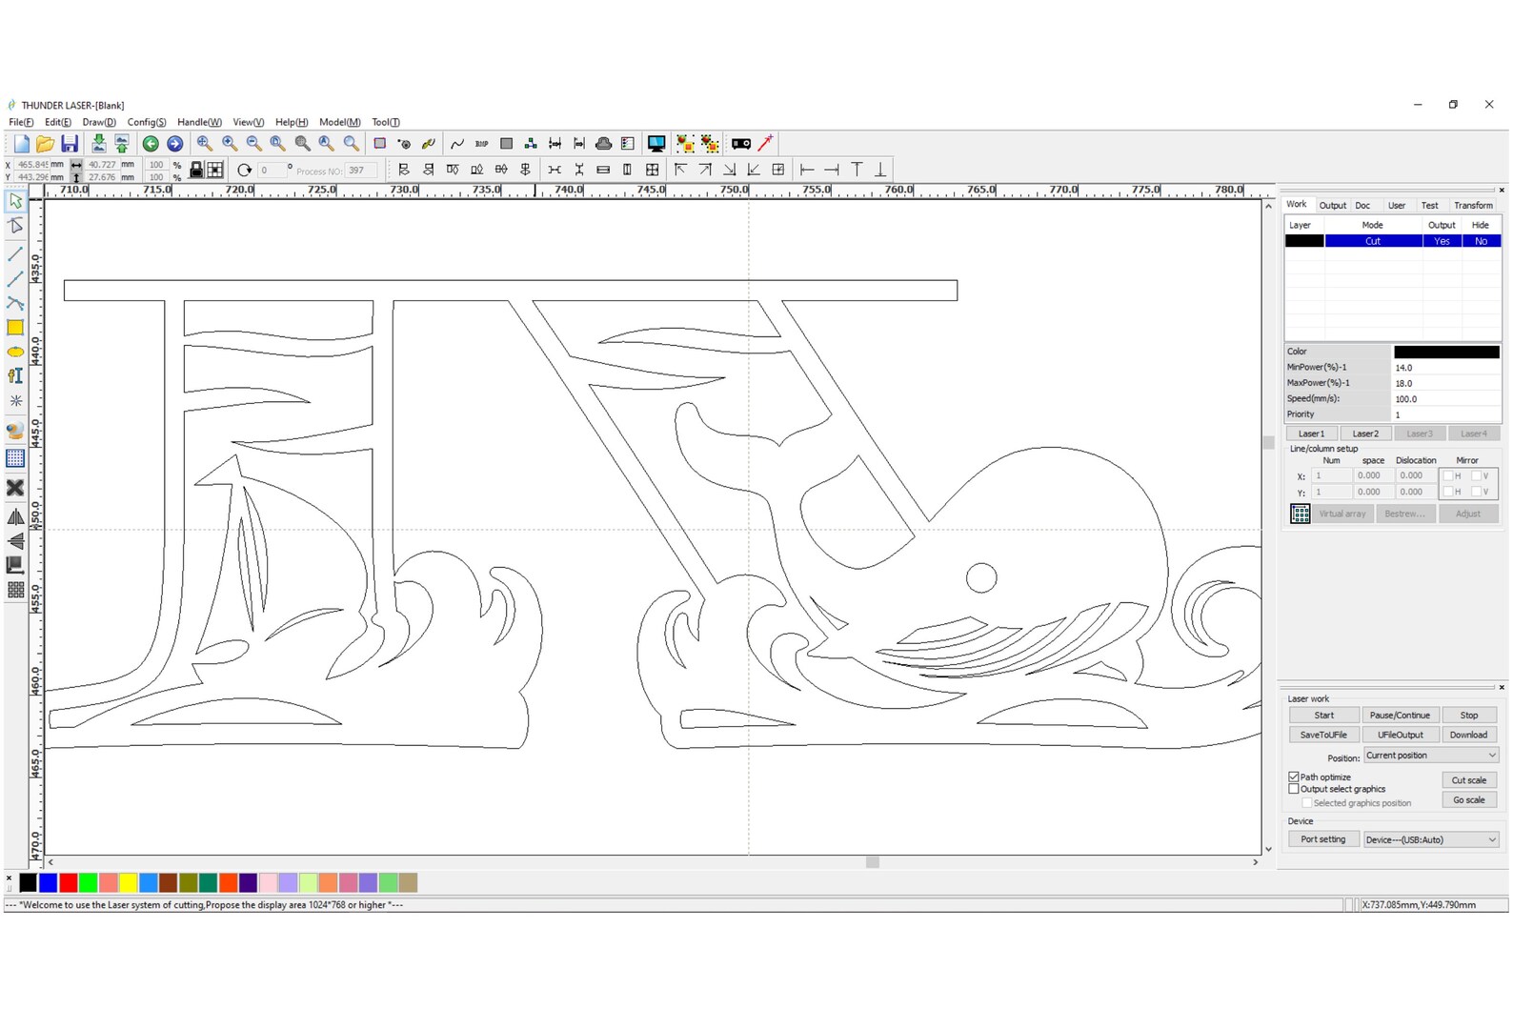Open file using the folder icon

(x=45, y=144)
